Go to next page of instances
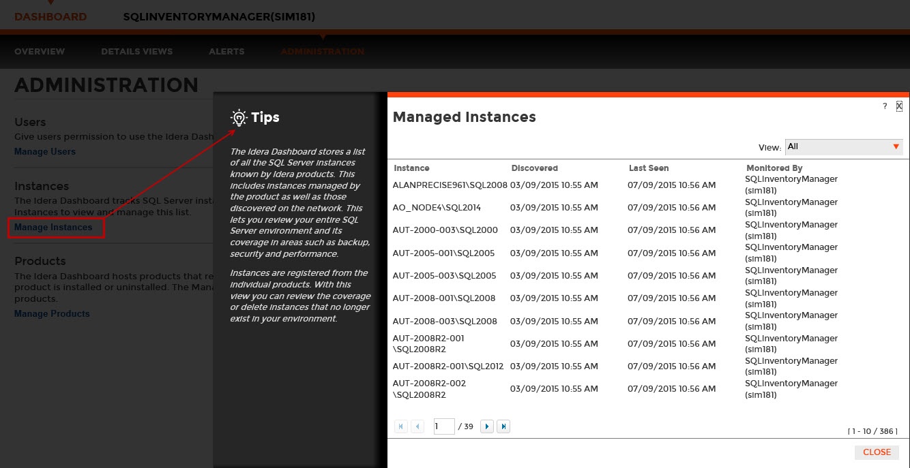The width and height of the screenshot is (910, 468). coord(487,426)
